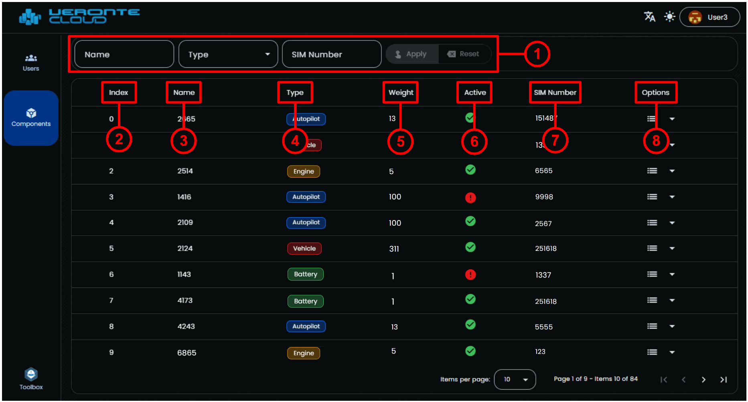Switch to the Users section
Screen dimensions: 748x402
pos(31,63)
